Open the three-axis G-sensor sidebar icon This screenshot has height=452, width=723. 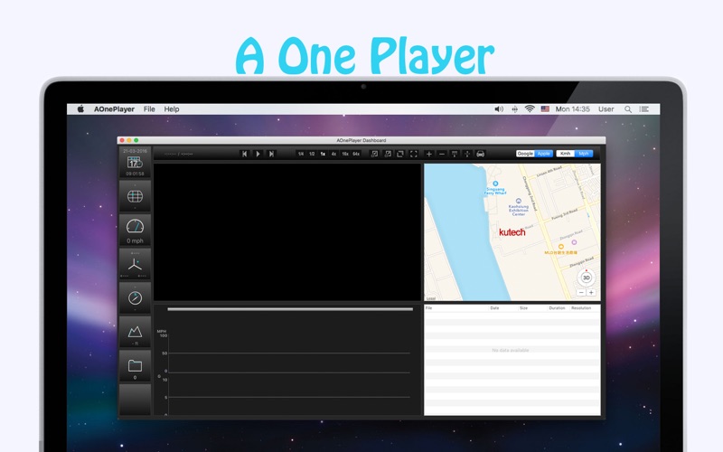coord(135,264)
